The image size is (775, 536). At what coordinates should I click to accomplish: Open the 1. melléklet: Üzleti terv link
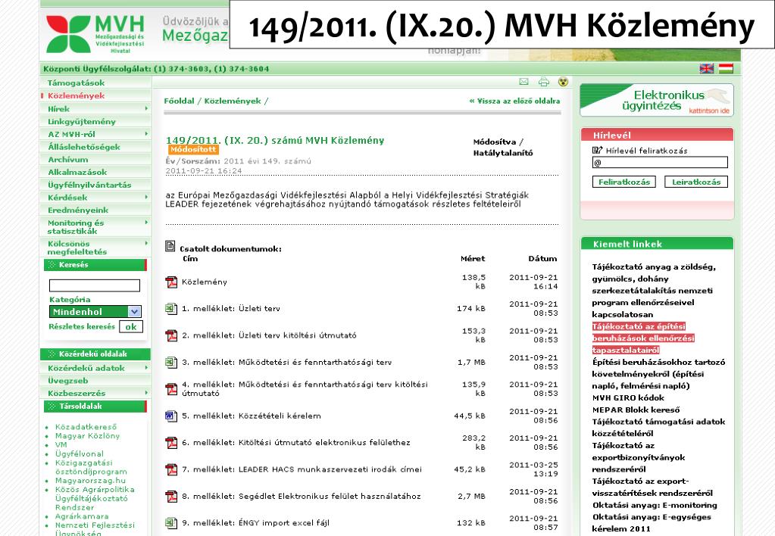(x=231, y=309)
